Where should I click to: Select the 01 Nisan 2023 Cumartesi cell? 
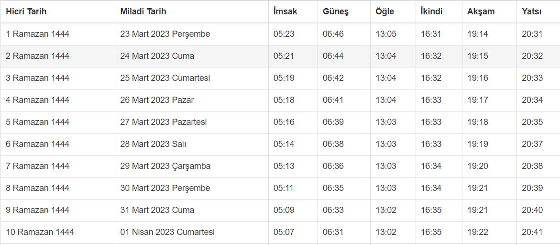[x=167, y=232]
